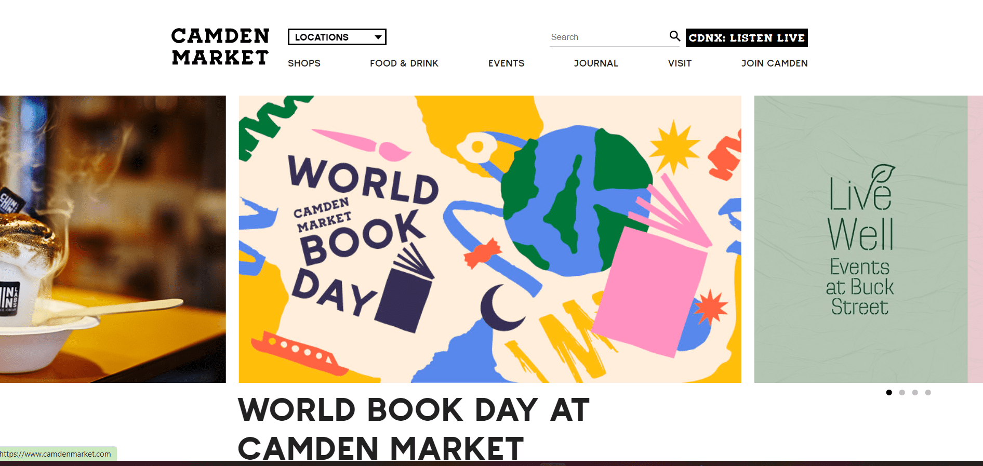The height and width of the screenshot is (466, 983).
Task: Open the Journal page
Action: click(596, 63)
